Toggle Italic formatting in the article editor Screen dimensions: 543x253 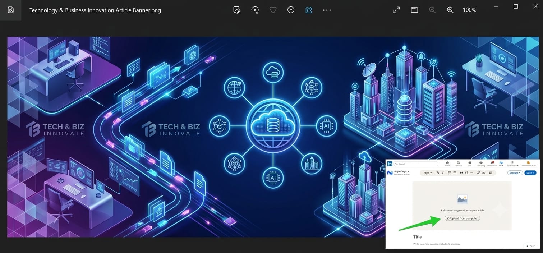point(443,173)
